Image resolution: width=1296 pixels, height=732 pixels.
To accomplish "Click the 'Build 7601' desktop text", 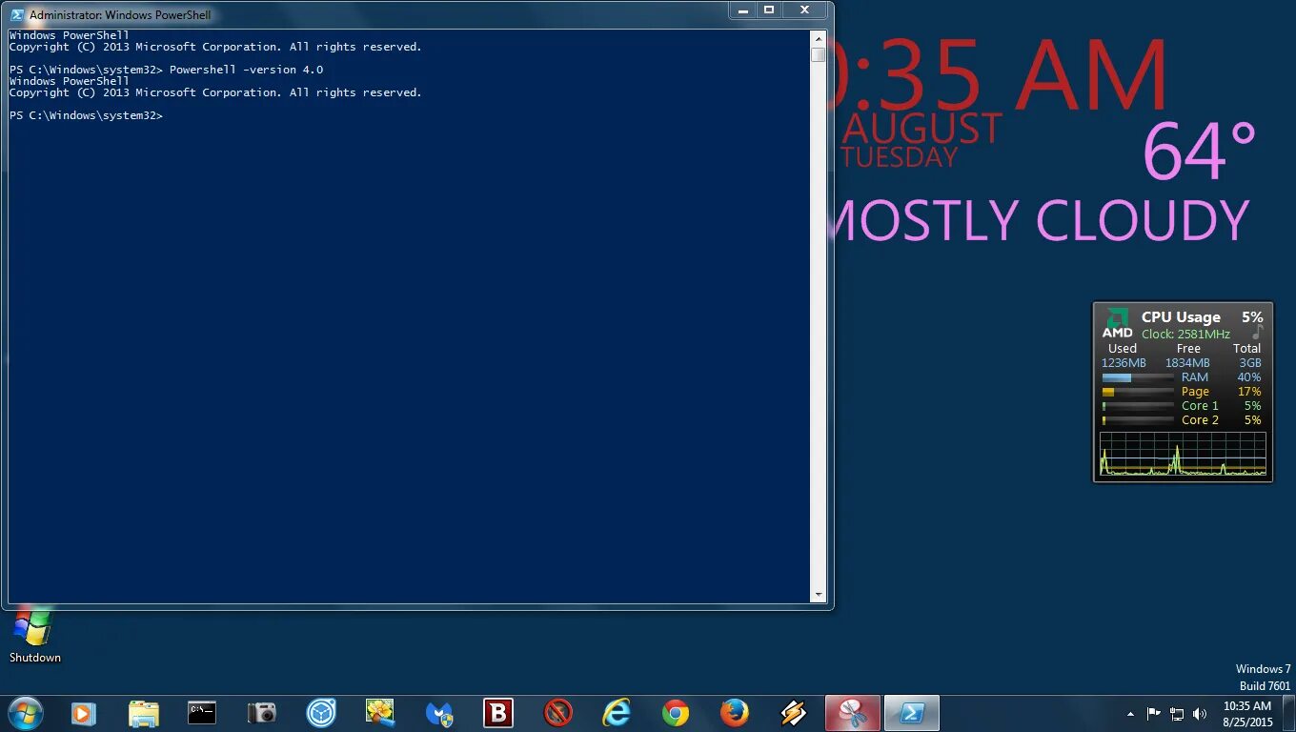I will click(1265, 686).
